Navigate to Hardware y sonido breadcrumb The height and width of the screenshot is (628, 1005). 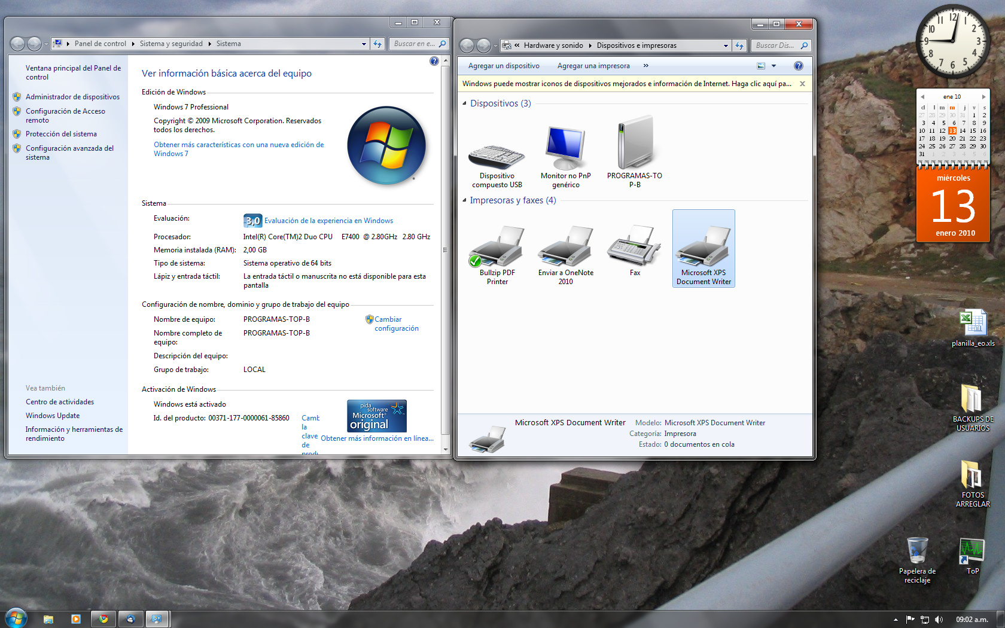(x=553, y=45)
